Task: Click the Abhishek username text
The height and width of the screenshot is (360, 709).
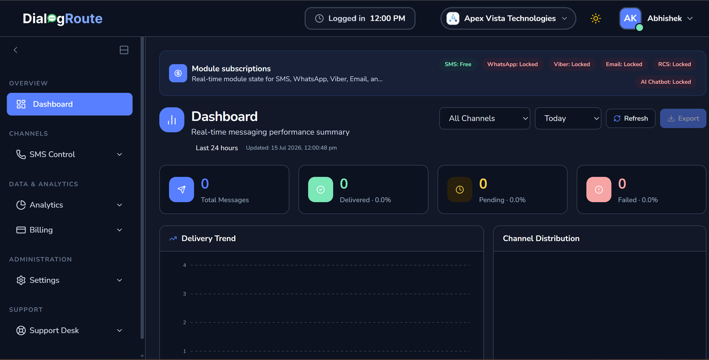Action: (x=664, y=19)
